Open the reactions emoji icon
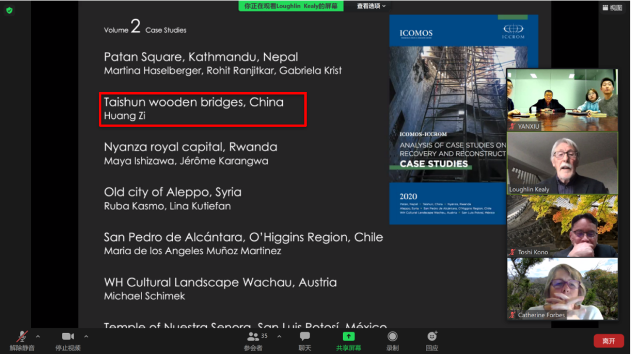 432,337
